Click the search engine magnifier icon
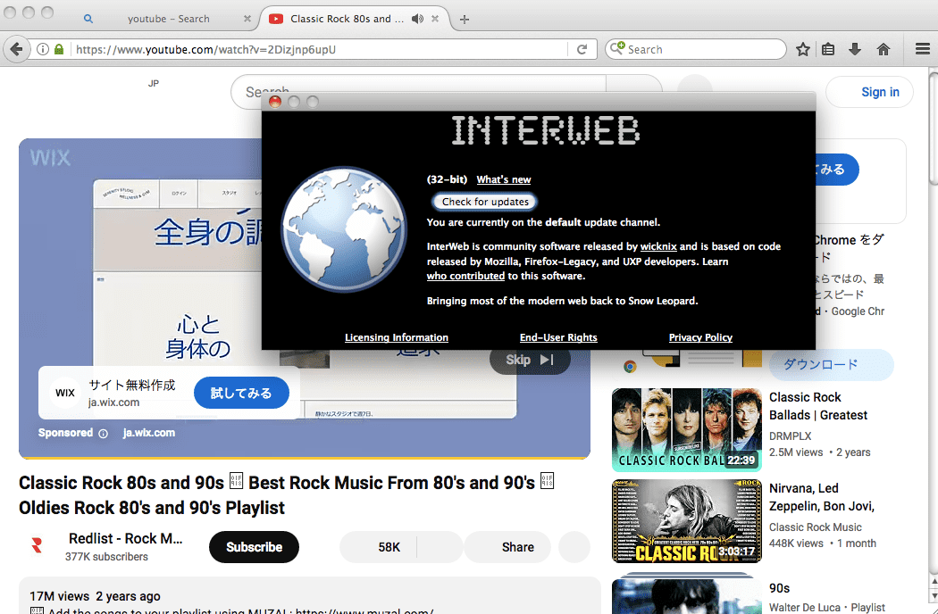938x614 pixels. click(x=616, y=48)
